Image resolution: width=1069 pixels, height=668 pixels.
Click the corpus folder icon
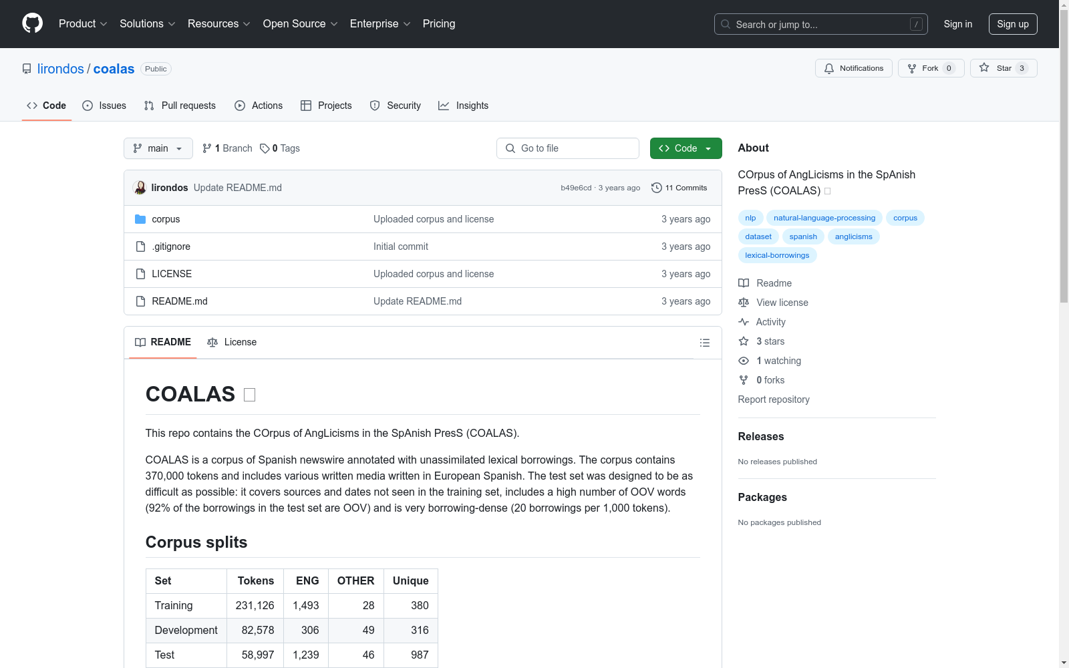point(140,219)
